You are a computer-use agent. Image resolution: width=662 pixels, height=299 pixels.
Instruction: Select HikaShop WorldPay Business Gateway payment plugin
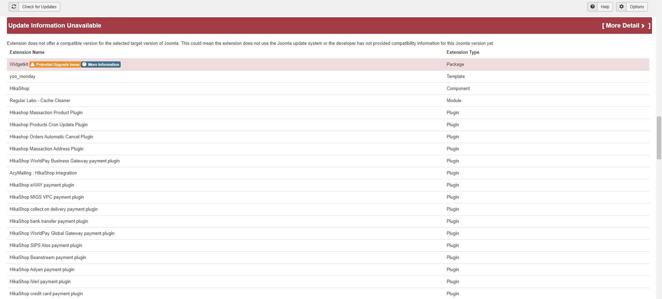(x=328, y=161)
